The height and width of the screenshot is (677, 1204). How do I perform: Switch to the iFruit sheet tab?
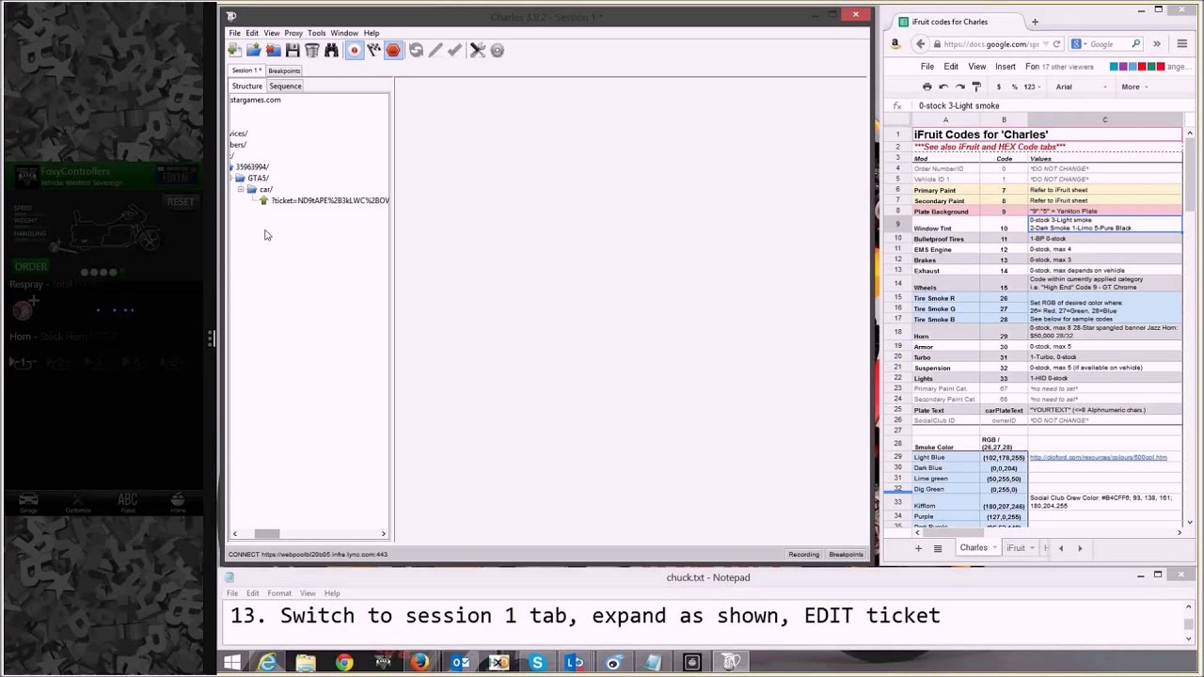1016,548
